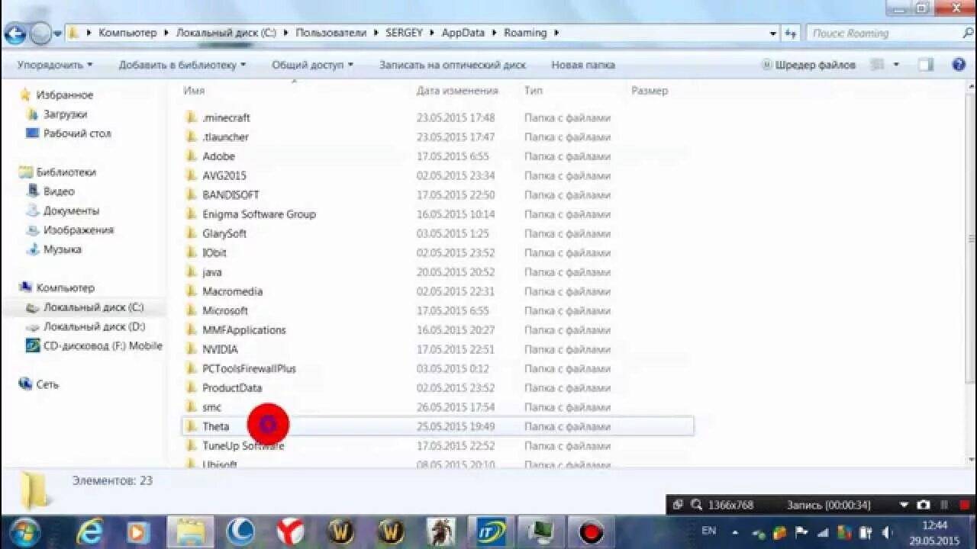The height and width of the screenshot is (549, 977).
Task: Select Избранное in navigation pane
Action: pyautogui.click(x=56, y=95)
